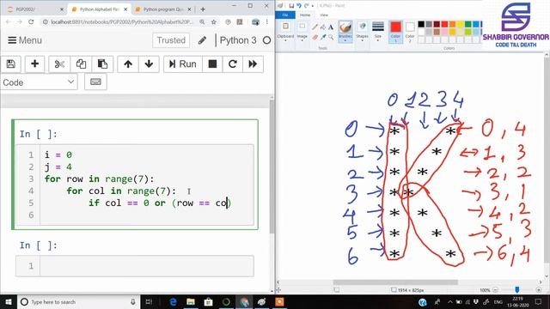Select the Color picker eyedropper tool

(323, 37)
